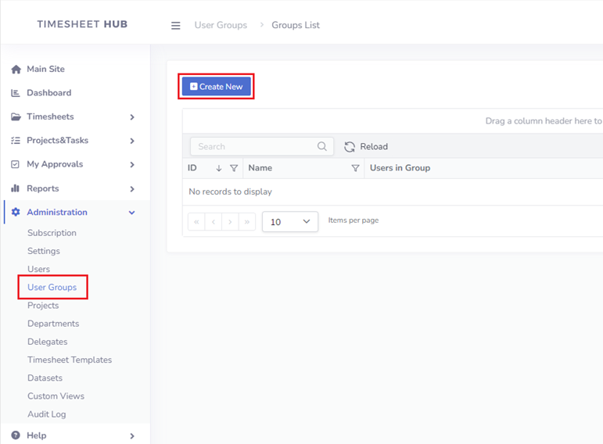Click the Search input field
This screenshot has height=444, width=603.
coord(256,146)
